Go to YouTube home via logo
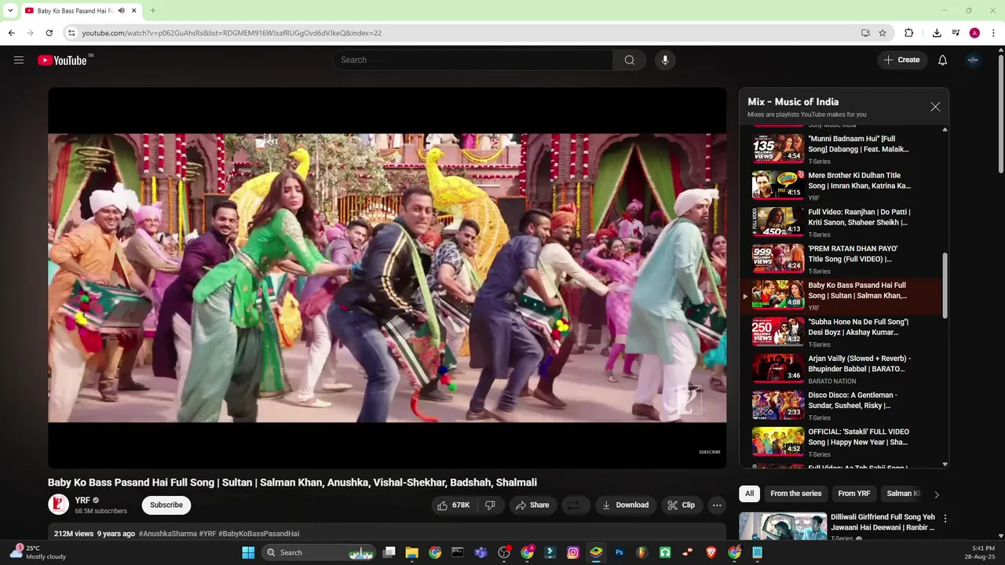The height and width of the screenshot is (565, 1005). tap(62, 60)
